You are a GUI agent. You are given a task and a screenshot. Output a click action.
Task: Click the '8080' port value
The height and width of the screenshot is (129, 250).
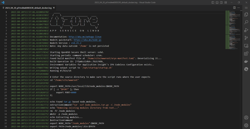click(74, 92)
